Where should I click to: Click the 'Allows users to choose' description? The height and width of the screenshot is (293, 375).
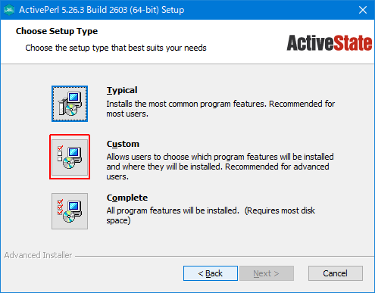[220, 167]
